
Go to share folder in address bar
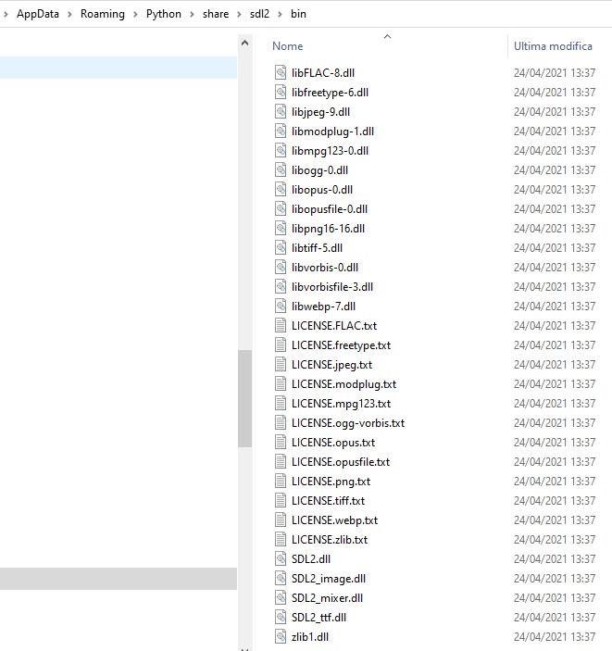(216, 14)
